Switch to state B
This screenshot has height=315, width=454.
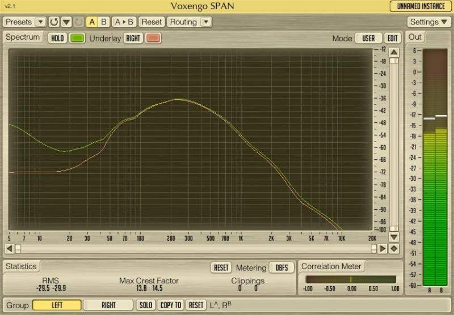click(x=104, y=22)
